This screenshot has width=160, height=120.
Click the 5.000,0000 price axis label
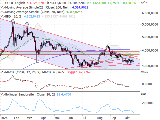pos(150,37)
